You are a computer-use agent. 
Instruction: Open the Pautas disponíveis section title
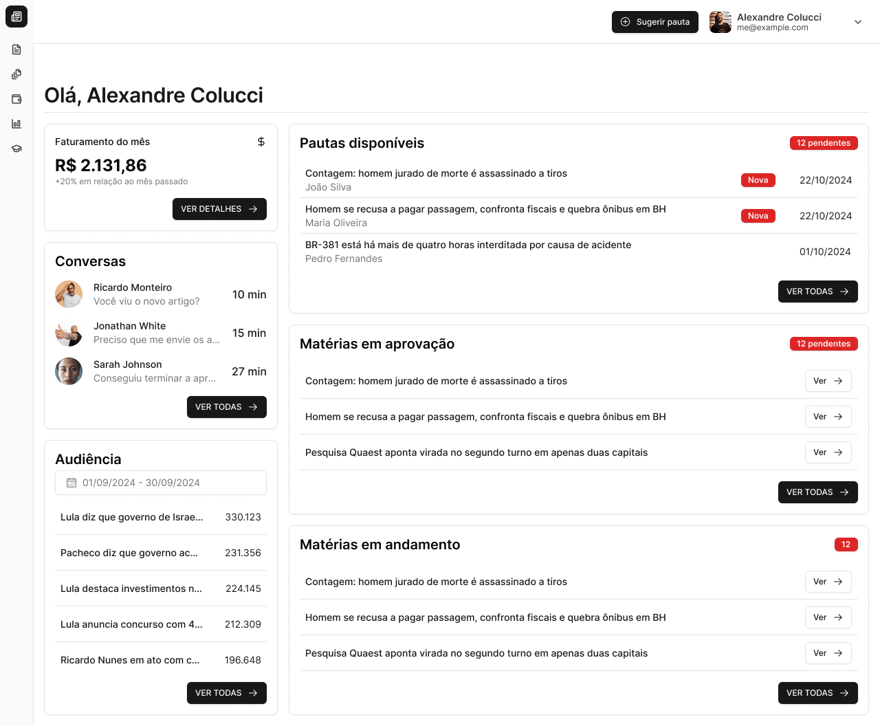tap(362, 143)
